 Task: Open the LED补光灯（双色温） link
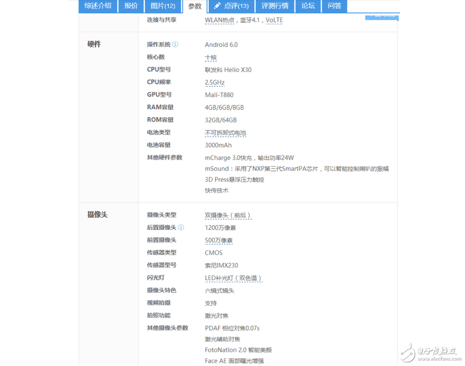coord(233,278)
